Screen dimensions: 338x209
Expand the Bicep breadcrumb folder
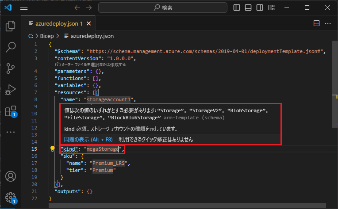click(47, 36)
